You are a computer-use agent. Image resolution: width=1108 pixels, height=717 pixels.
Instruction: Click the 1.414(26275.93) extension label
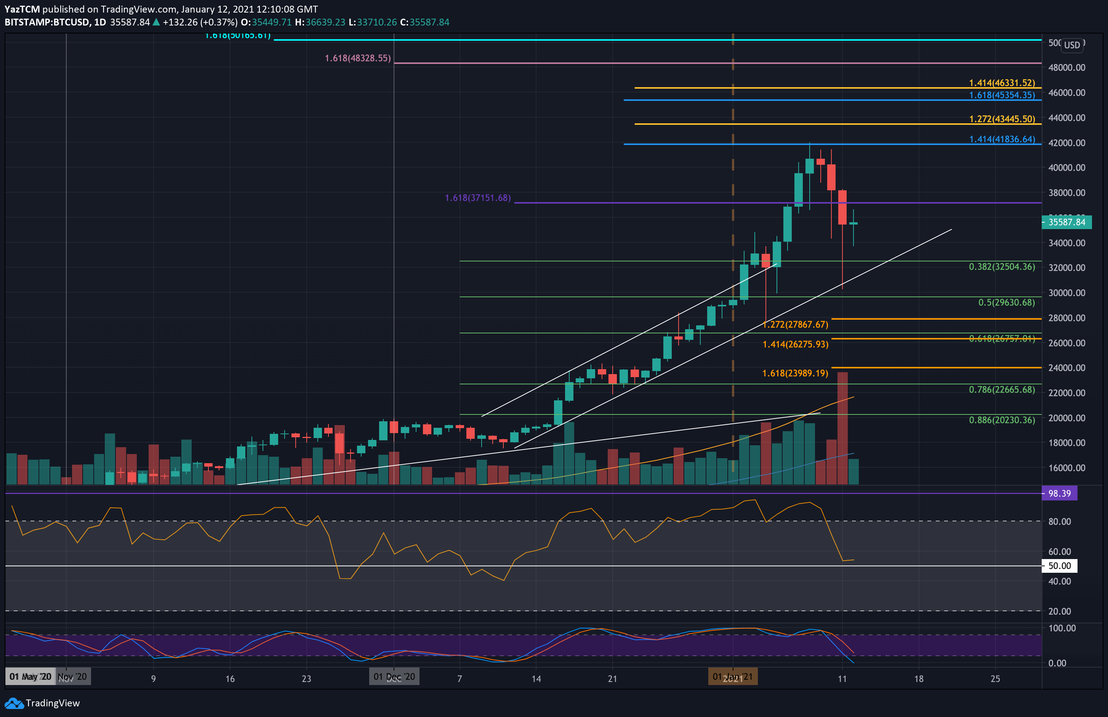(x=796, y=344)
